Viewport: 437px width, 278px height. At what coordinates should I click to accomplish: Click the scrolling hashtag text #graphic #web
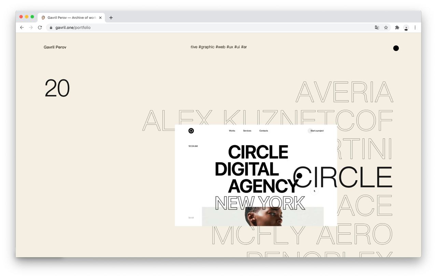pyautogui.click(x=218, y=47)
